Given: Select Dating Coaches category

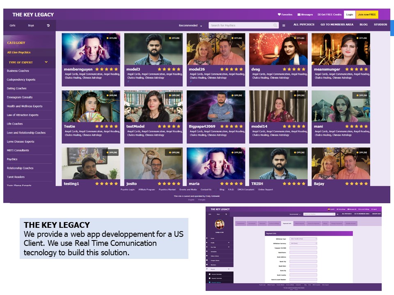Looking at the screenshot, I should point(16,88).
